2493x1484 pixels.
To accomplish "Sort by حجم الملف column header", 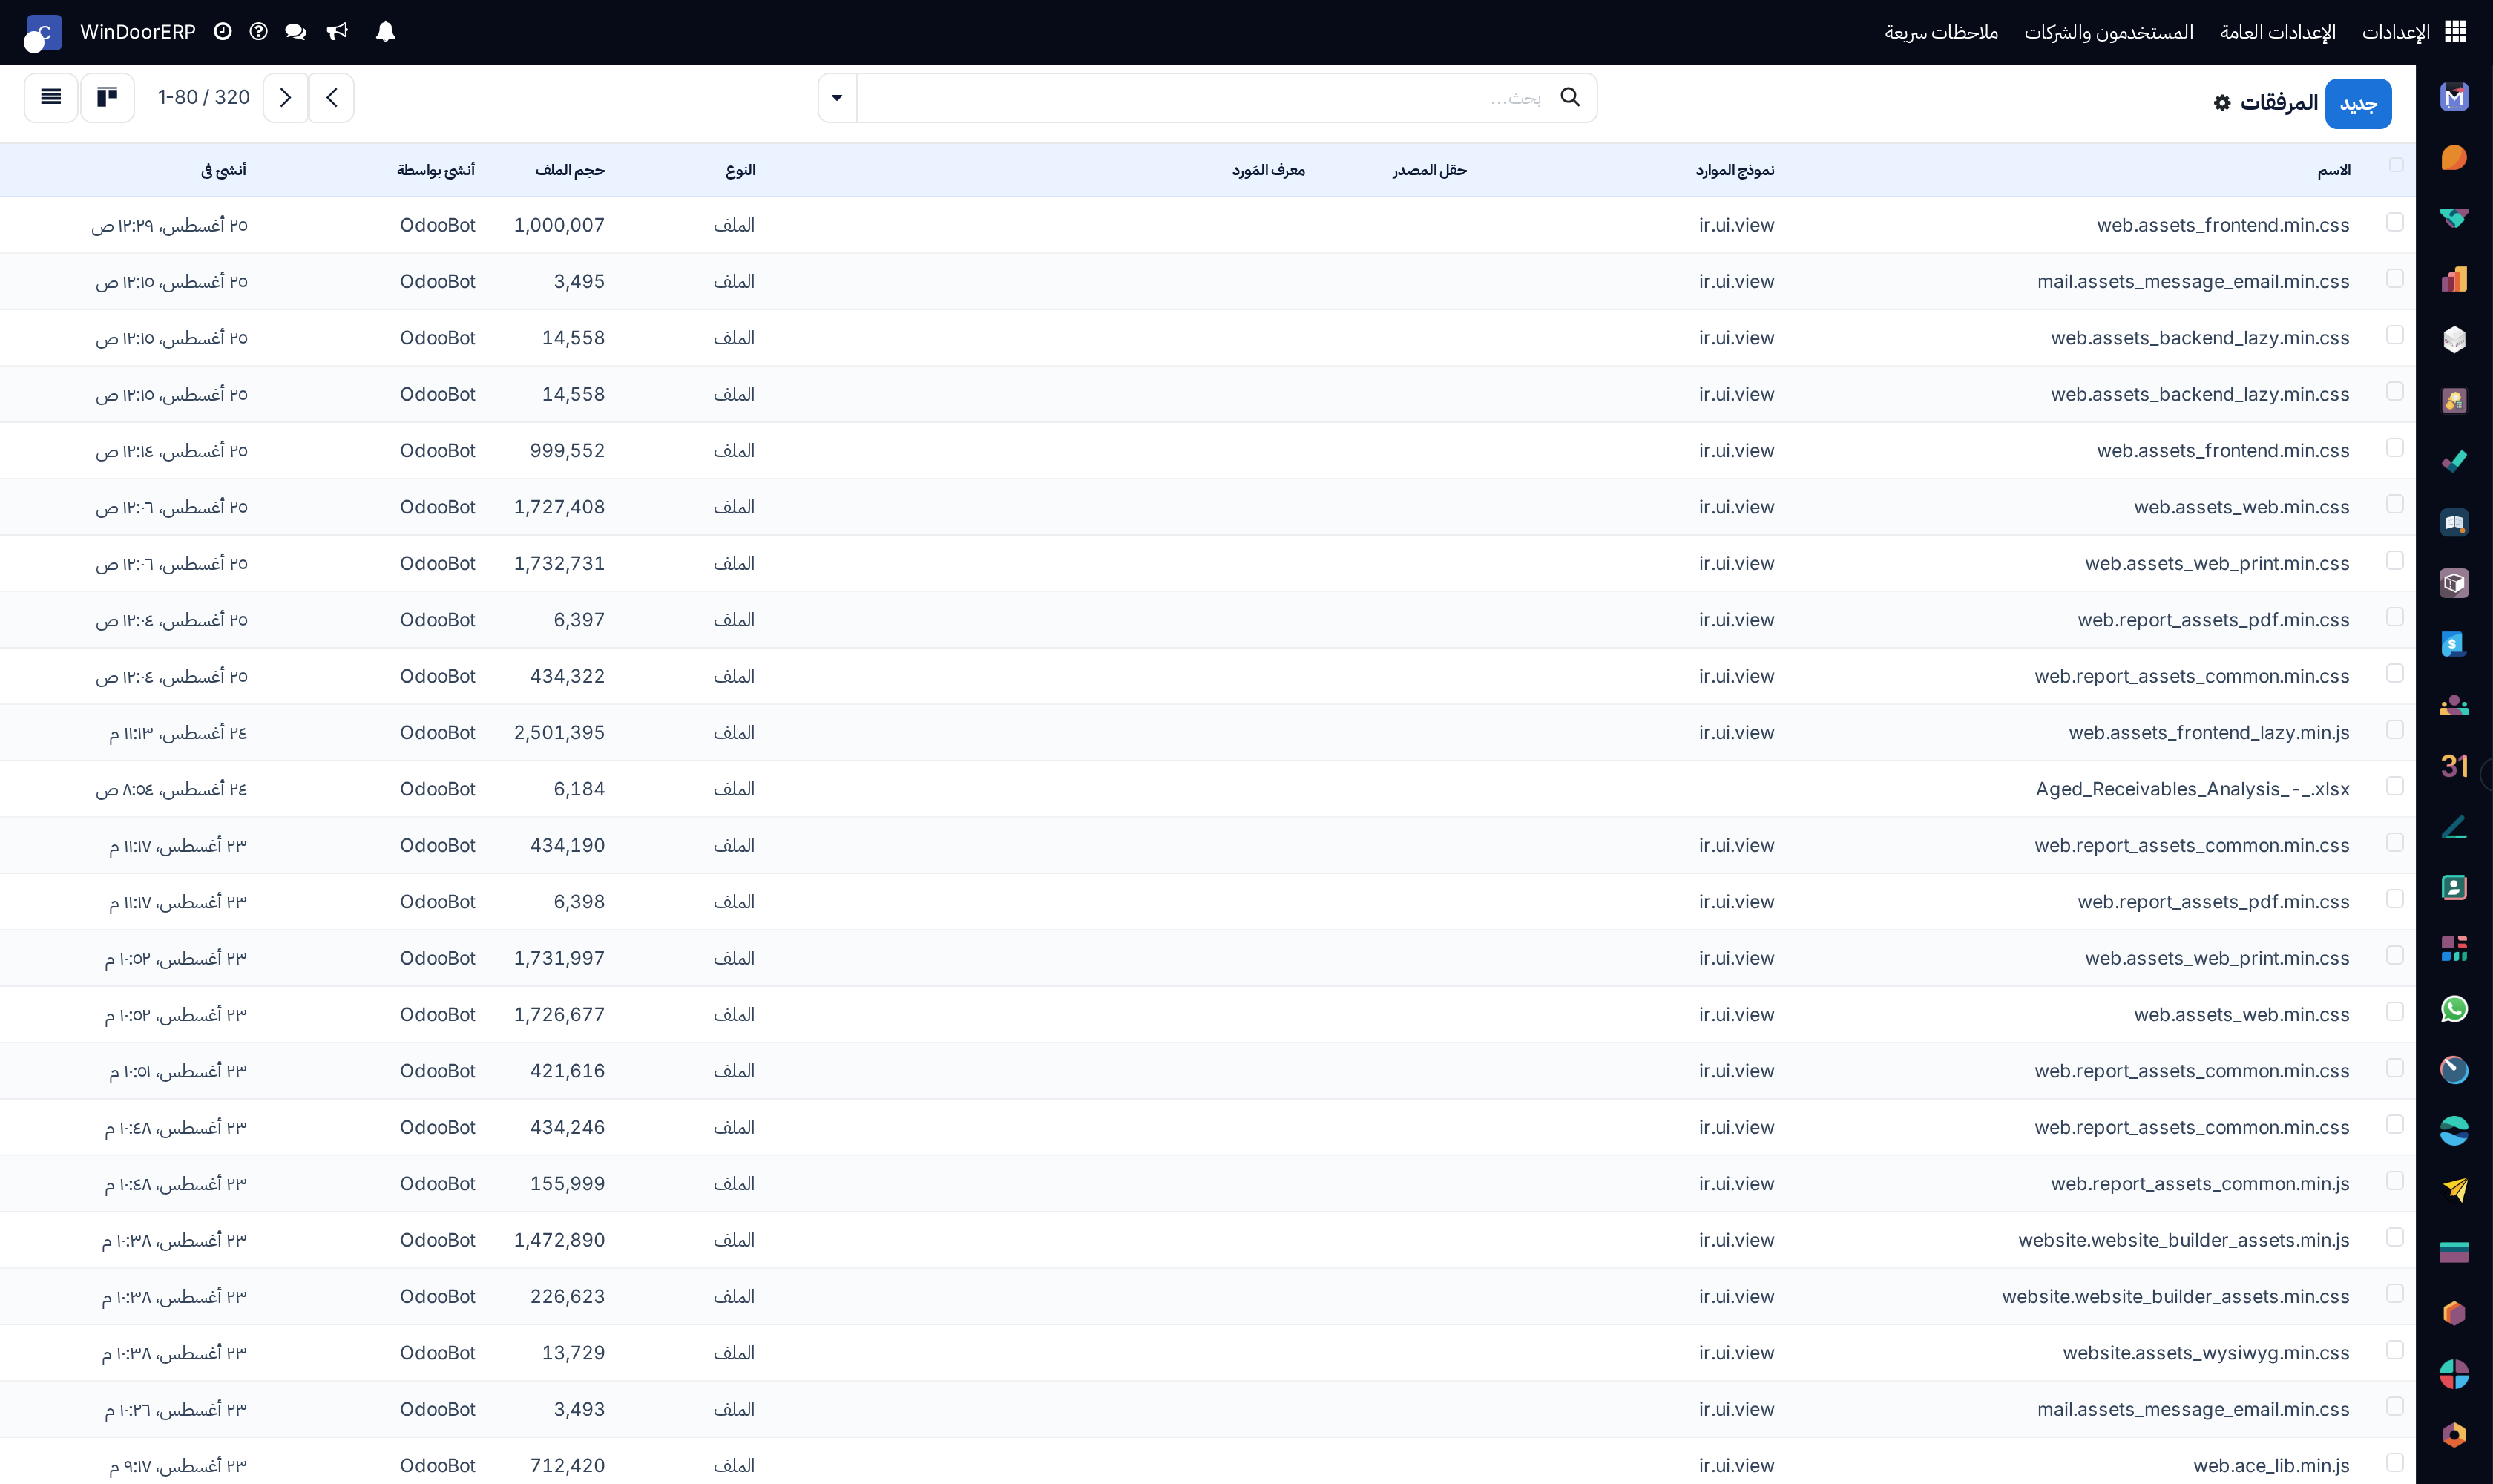I will pyautogui.click(x=570, y=170).
